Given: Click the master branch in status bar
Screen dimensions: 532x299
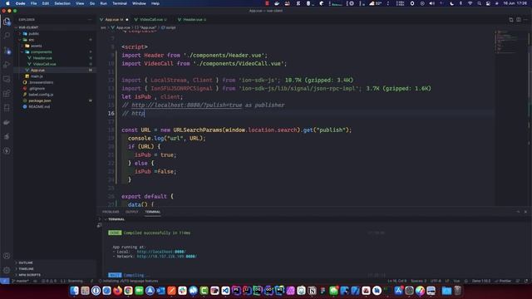Looking at the screenshot, I should click(20, 281).
